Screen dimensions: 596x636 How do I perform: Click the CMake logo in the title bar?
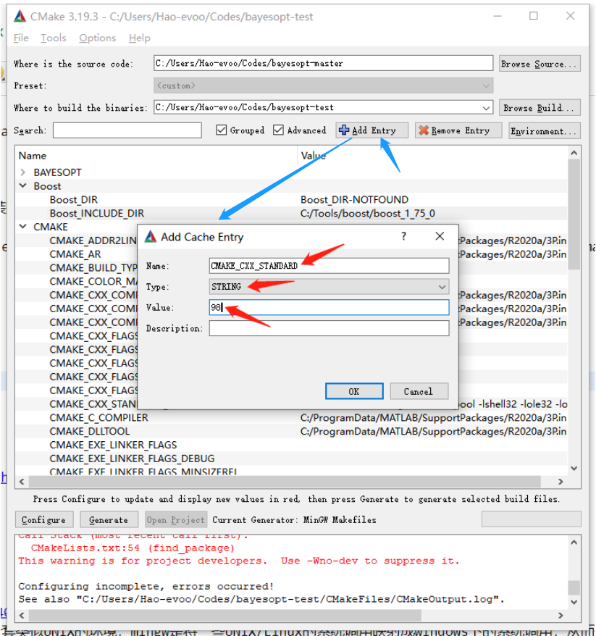coord(20,16)
